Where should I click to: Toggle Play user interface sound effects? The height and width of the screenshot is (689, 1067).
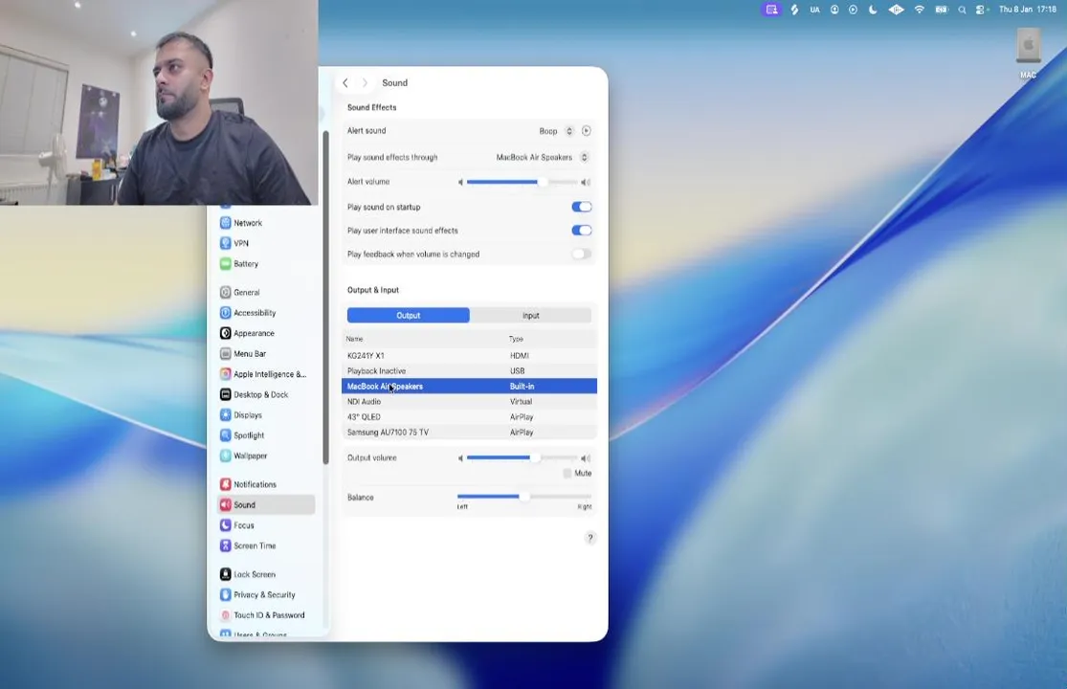pyautogui.click(x=581, y=231)
